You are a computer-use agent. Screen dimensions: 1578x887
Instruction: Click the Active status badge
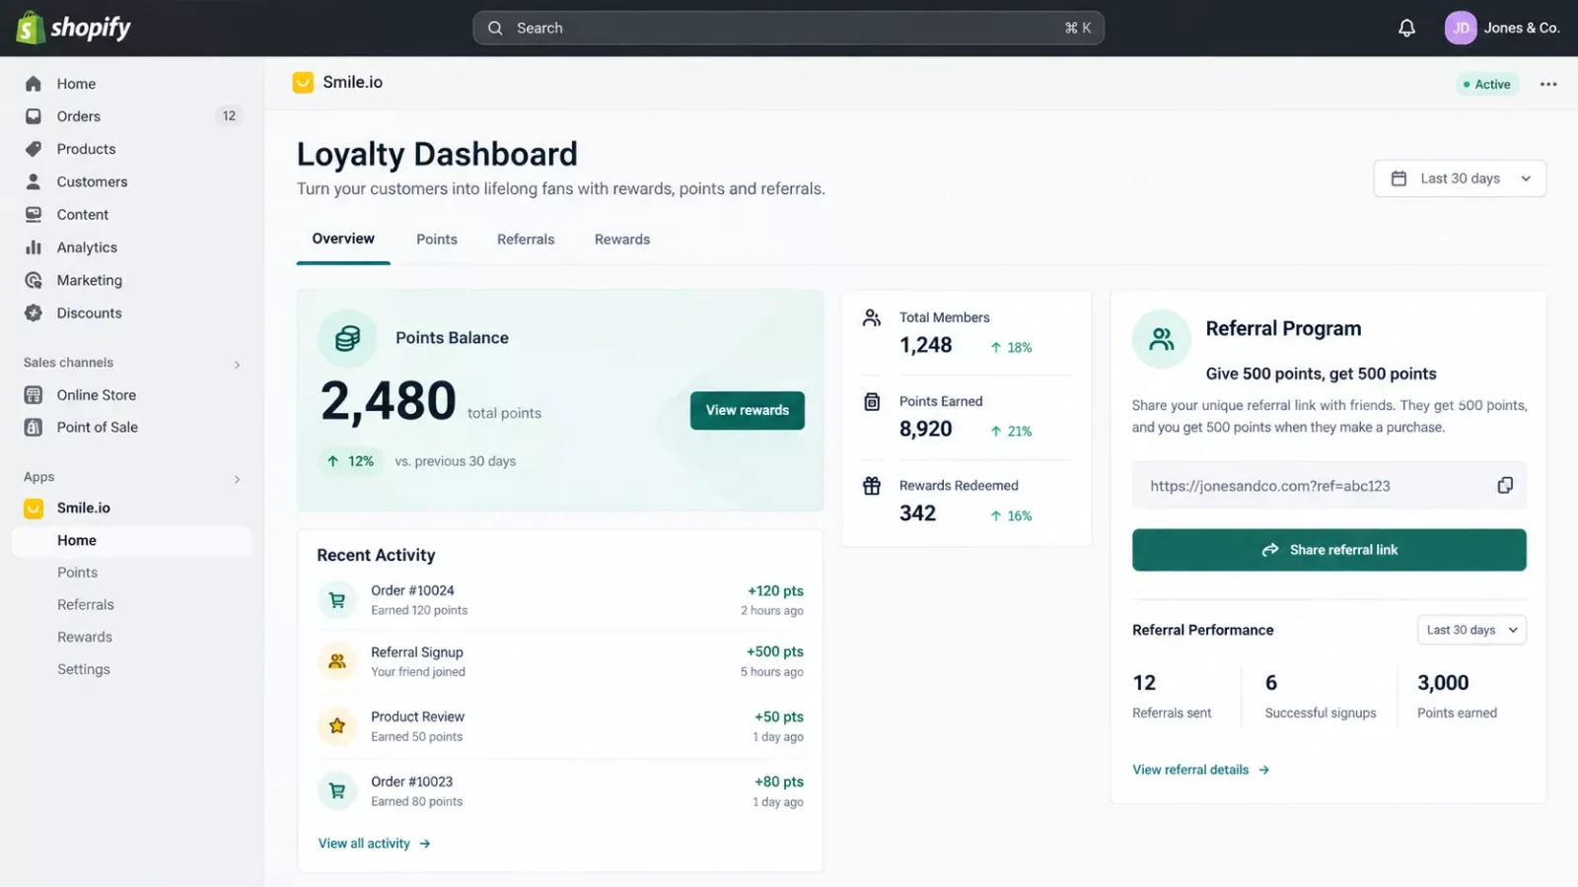1487,84
